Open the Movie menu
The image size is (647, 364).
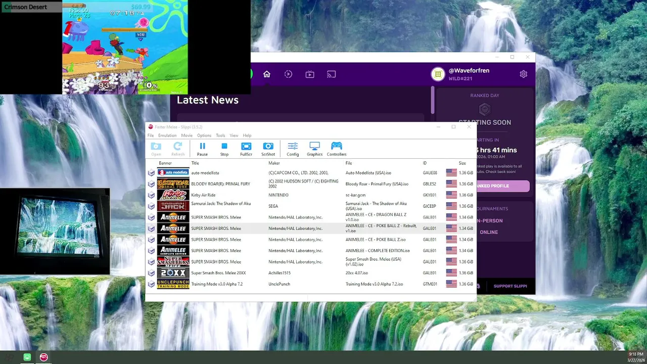coord(187,135)
